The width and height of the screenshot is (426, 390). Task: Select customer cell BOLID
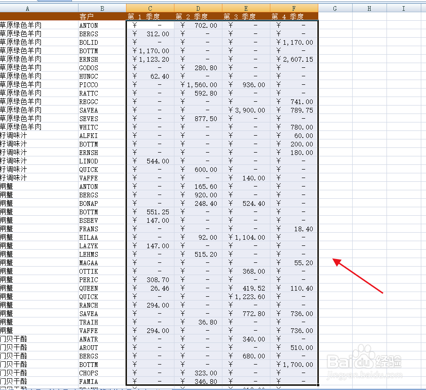coord(102,42)
